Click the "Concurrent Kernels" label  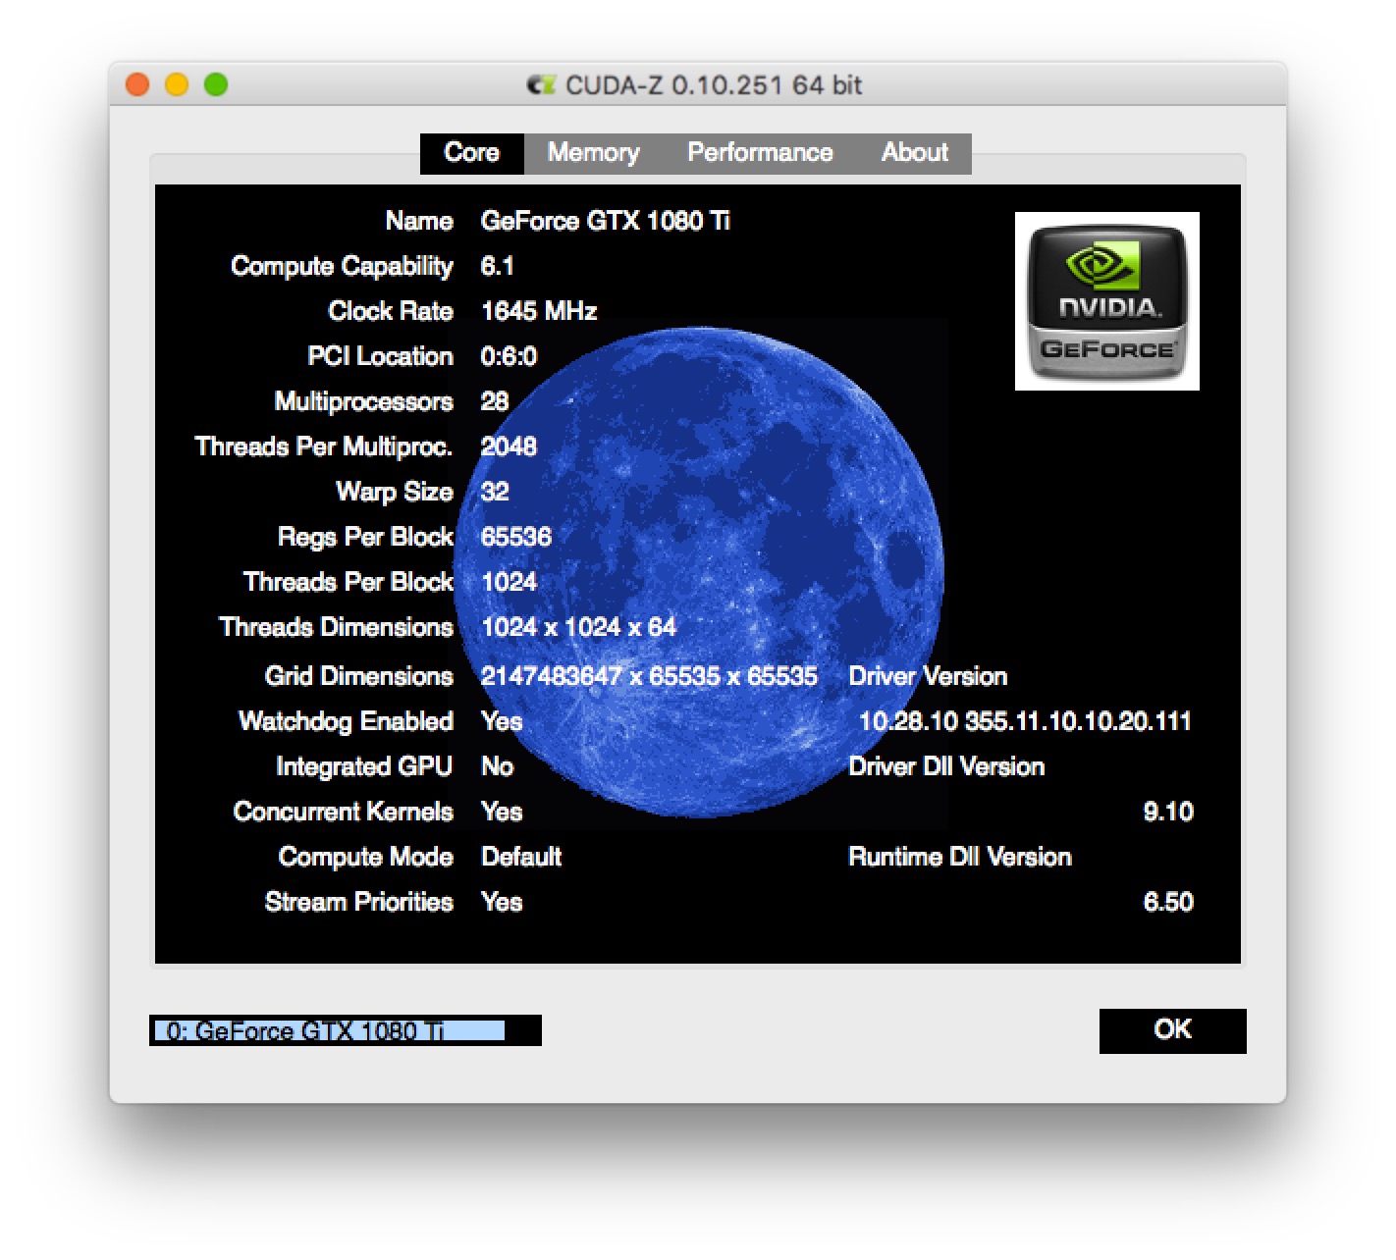tap(344, 812)
